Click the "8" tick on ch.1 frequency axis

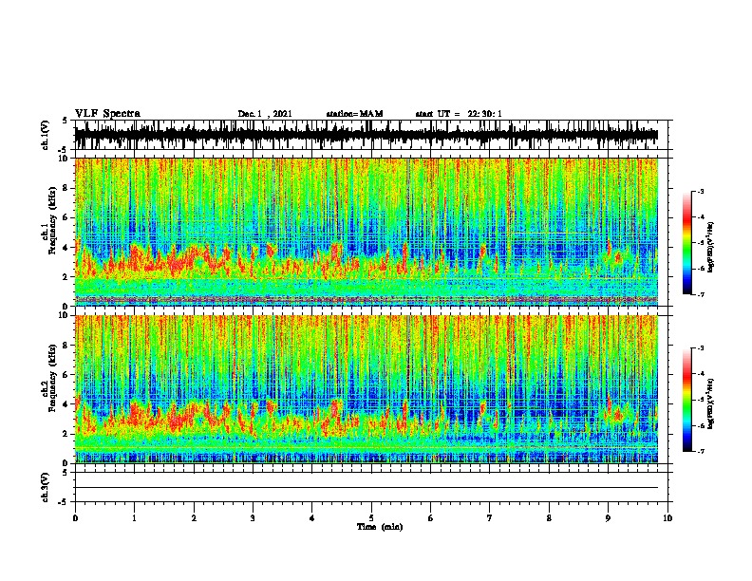click(66, 188)
